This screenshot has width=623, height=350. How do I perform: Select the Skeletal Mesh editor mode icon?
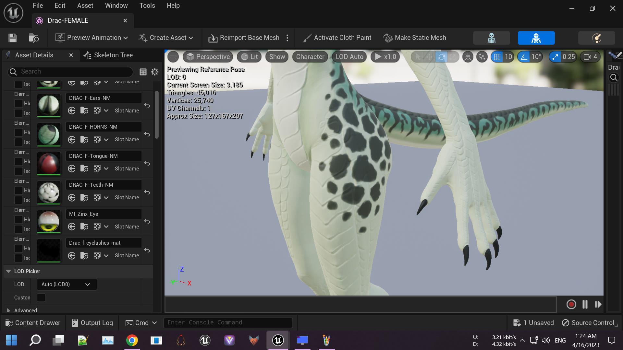point(536,38)
